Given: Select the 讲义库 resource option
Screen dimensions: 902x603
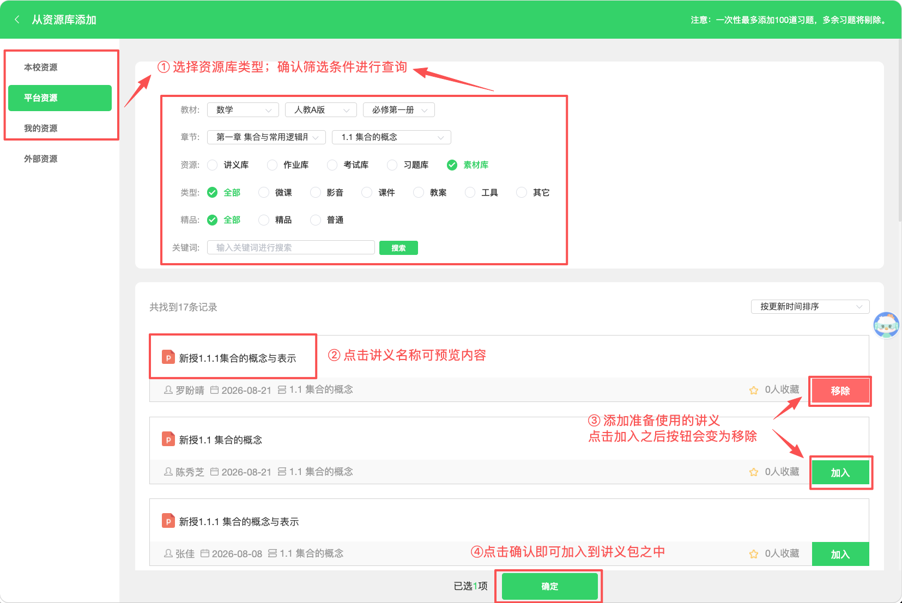Looking at the screenshot, I should 228,165.
